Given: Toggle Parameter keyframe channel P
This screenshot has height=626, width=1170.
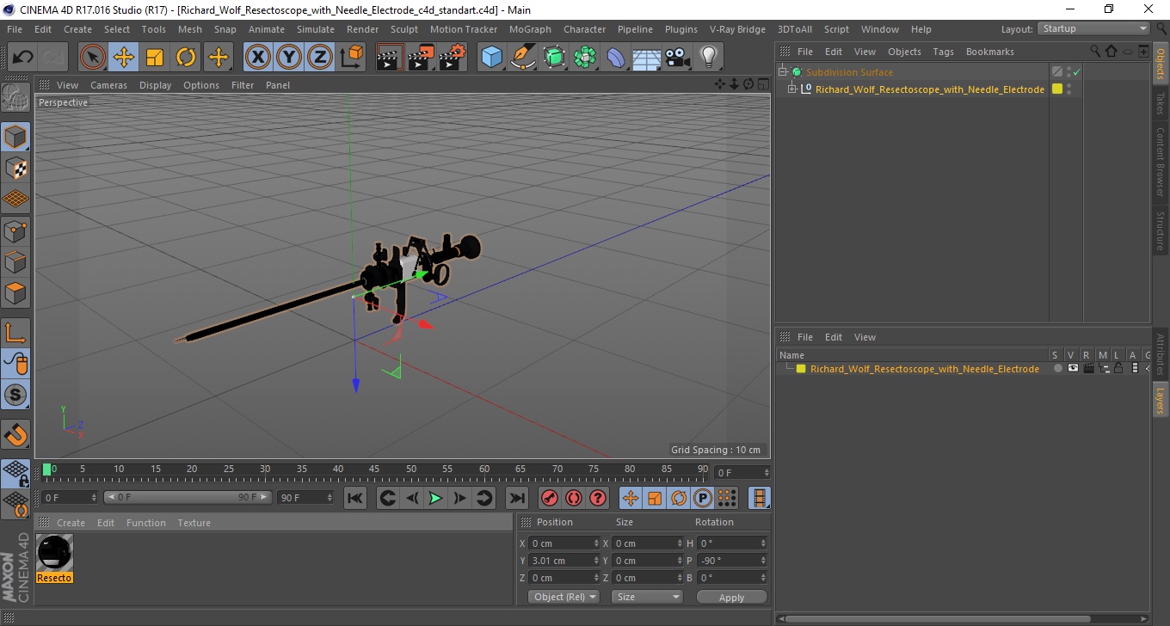Looking at the screenshot, I should point(703,498).
